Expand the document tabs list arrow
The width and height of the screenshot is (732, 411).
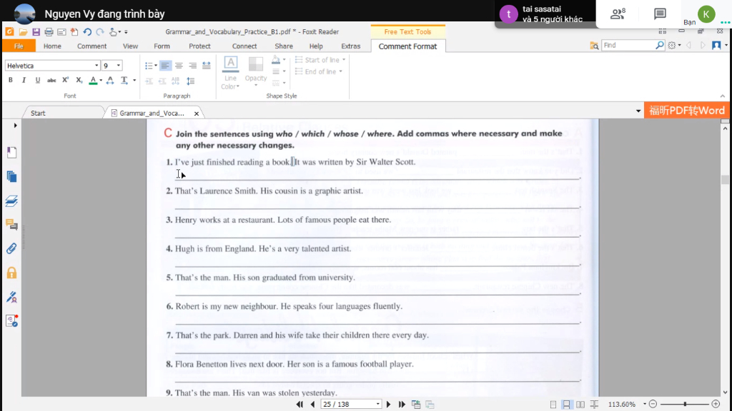pyautogui.click(x=638, y=111)
